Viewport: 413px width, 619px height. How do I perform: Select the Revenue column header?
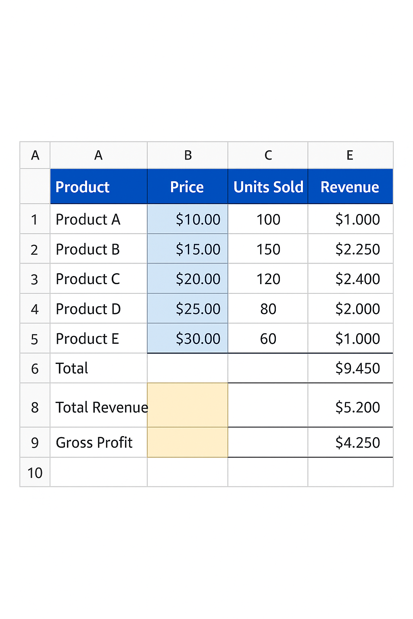pyautogui.click(x=349, y=187)
